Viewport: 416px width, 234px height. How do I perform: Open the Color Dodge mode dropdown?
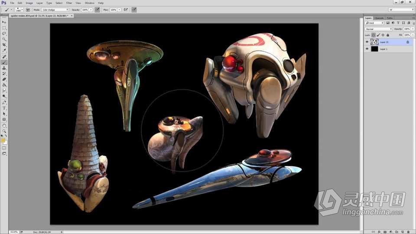click(55, 10)
